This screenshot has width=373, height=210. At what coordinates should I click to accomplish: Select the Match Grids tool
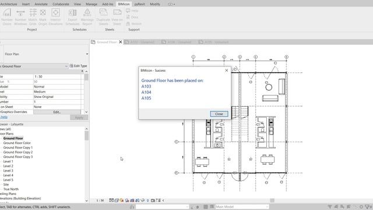click(33, 17)
